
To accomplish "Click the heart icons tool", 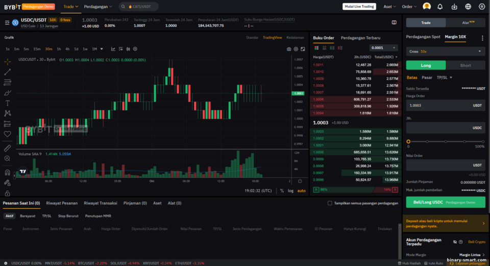I will pyautogui.click(x=8, y=134).
